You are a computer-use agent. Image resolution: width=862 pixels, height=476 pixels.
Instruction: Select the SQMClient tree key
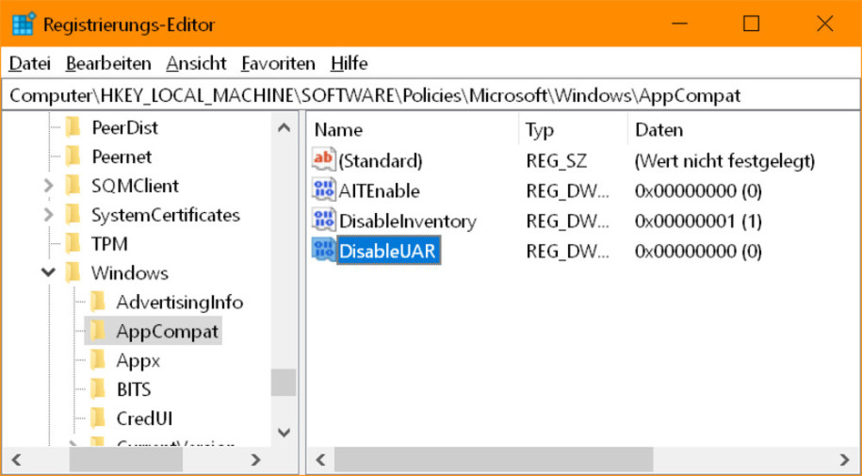[x=135, y=186]
